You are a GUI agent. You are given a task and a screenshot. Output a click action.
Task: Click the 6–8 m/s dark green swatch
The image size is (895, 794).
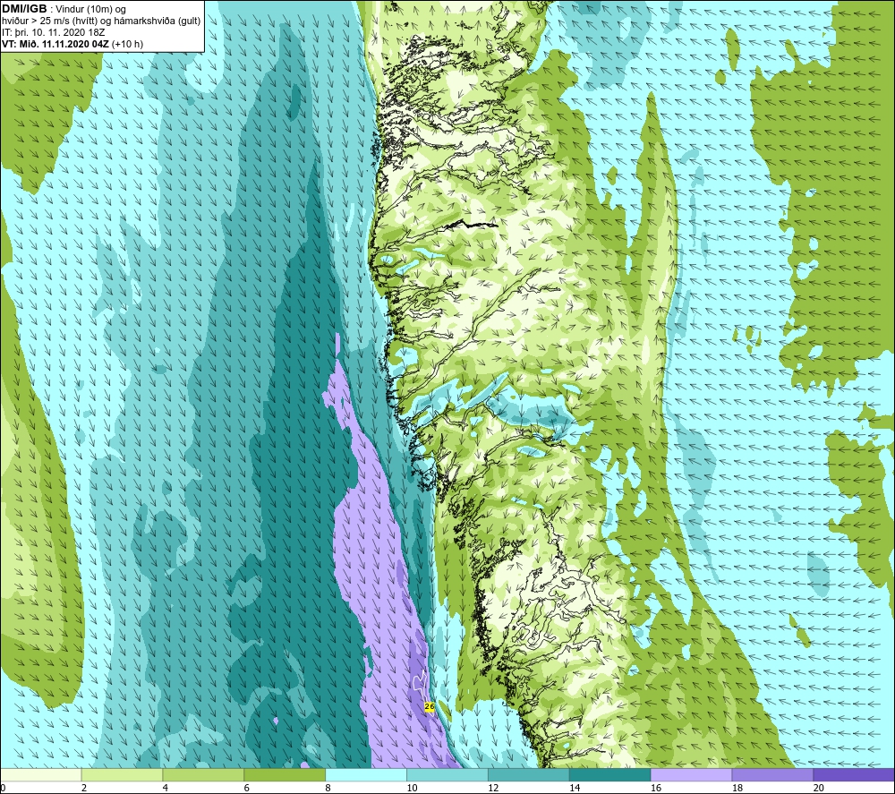285,774
